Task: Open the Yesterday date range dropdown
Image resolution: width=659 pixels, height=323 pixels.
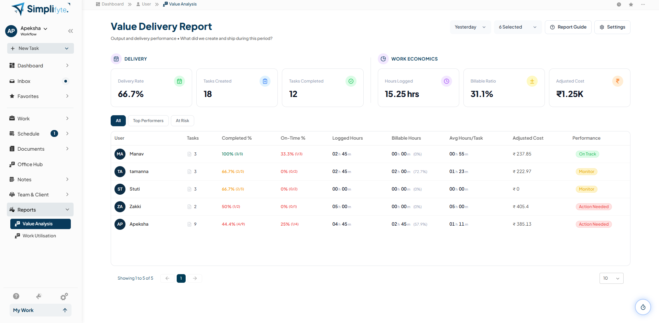Action: click(470, 27)
